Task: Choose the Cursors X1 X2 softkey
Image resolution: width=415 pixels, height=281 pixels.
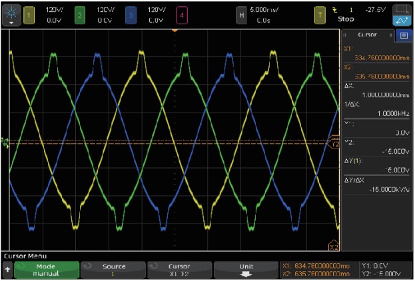Action: click(179, 269)
